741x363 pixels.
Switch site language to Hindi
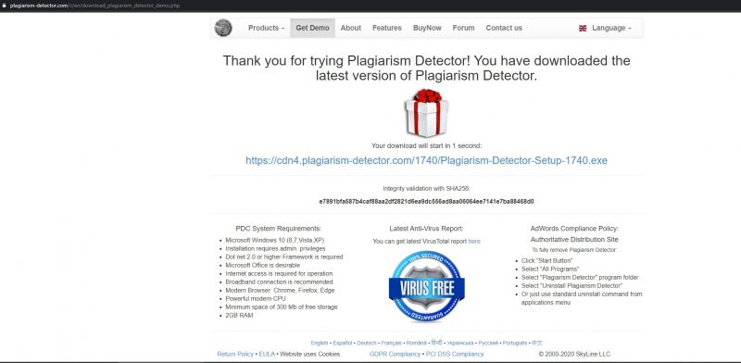(436, 343)
